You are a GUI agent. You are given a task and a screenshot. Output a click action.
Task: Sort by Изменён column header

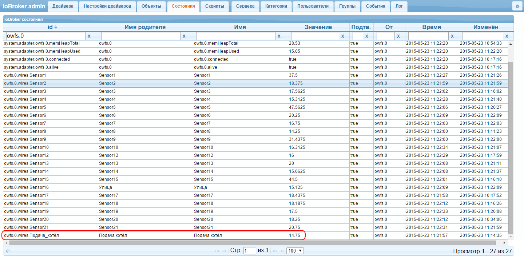point(486,27)
